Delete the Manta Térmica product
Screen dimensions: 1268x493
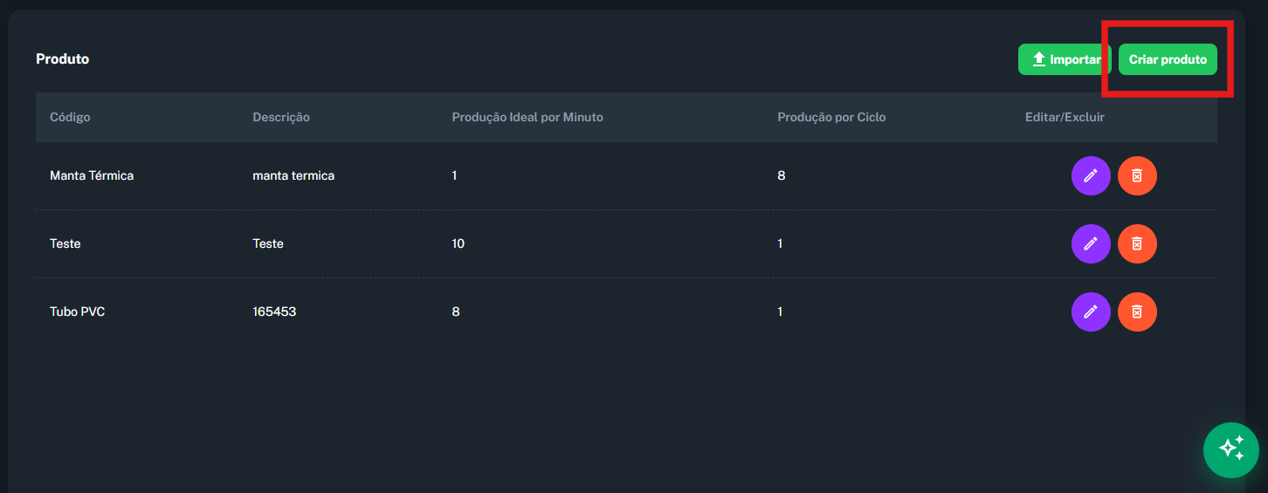(x=1137, y=176)
